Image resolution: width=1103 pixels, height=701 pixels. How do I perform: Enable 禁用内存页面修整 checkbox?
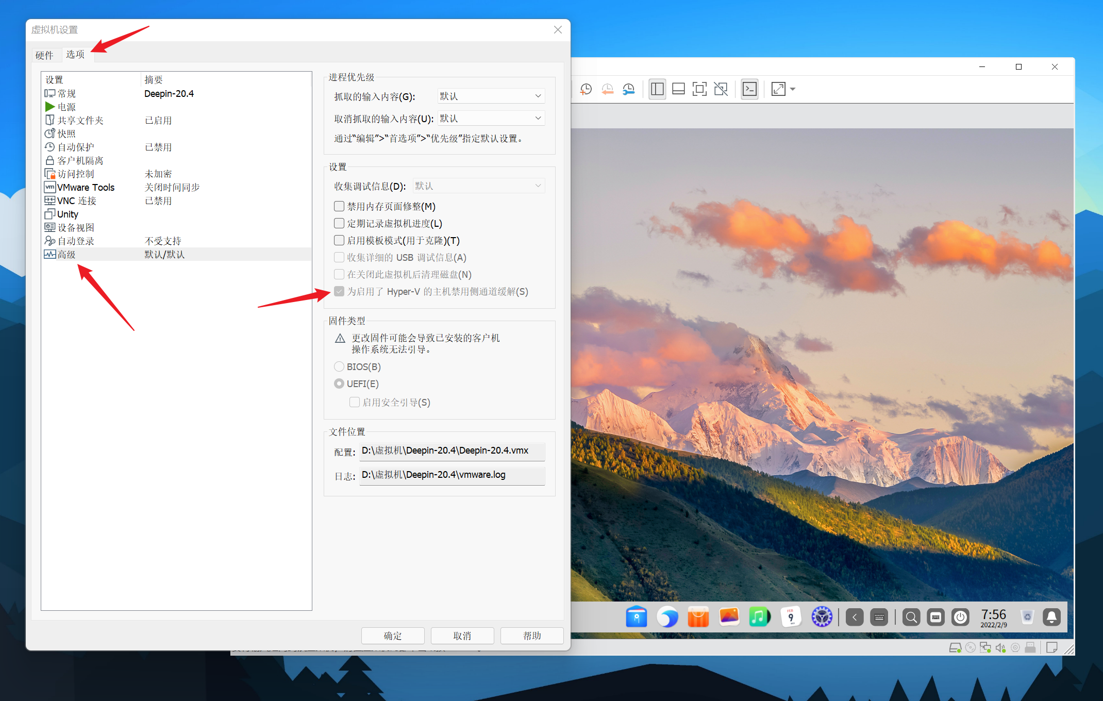click(x=339, y=206)
